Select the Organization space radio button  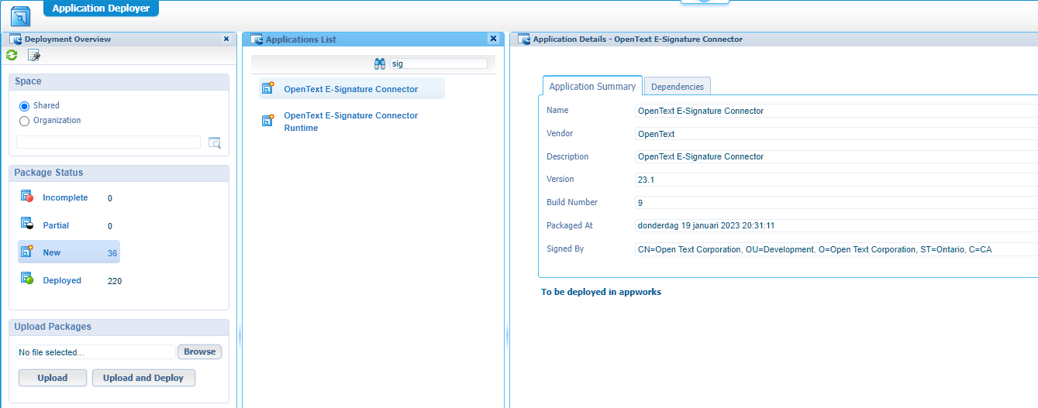25,121
